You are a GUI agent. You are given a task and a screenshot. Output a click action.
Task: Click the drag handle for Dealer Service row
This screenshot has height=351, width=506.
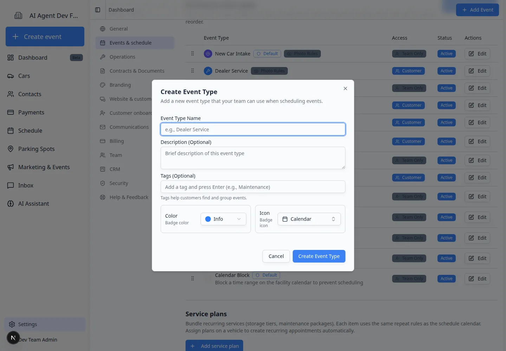(193, 71)
